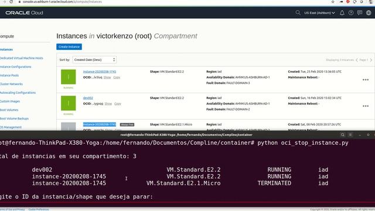The image size is (375, 211).
Task: Open OS Management in sidebar
Action: coord(11,127)
